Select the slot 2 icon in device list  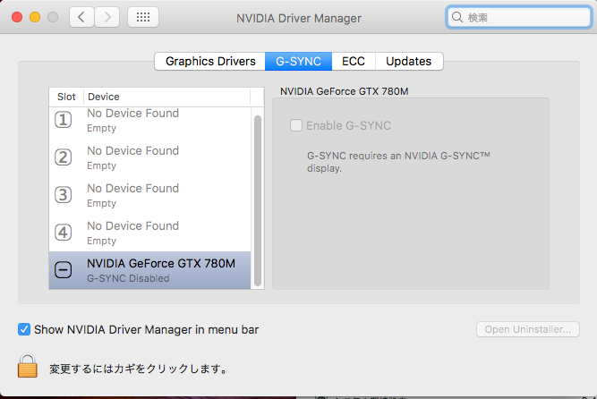click(x=64, y=157)
